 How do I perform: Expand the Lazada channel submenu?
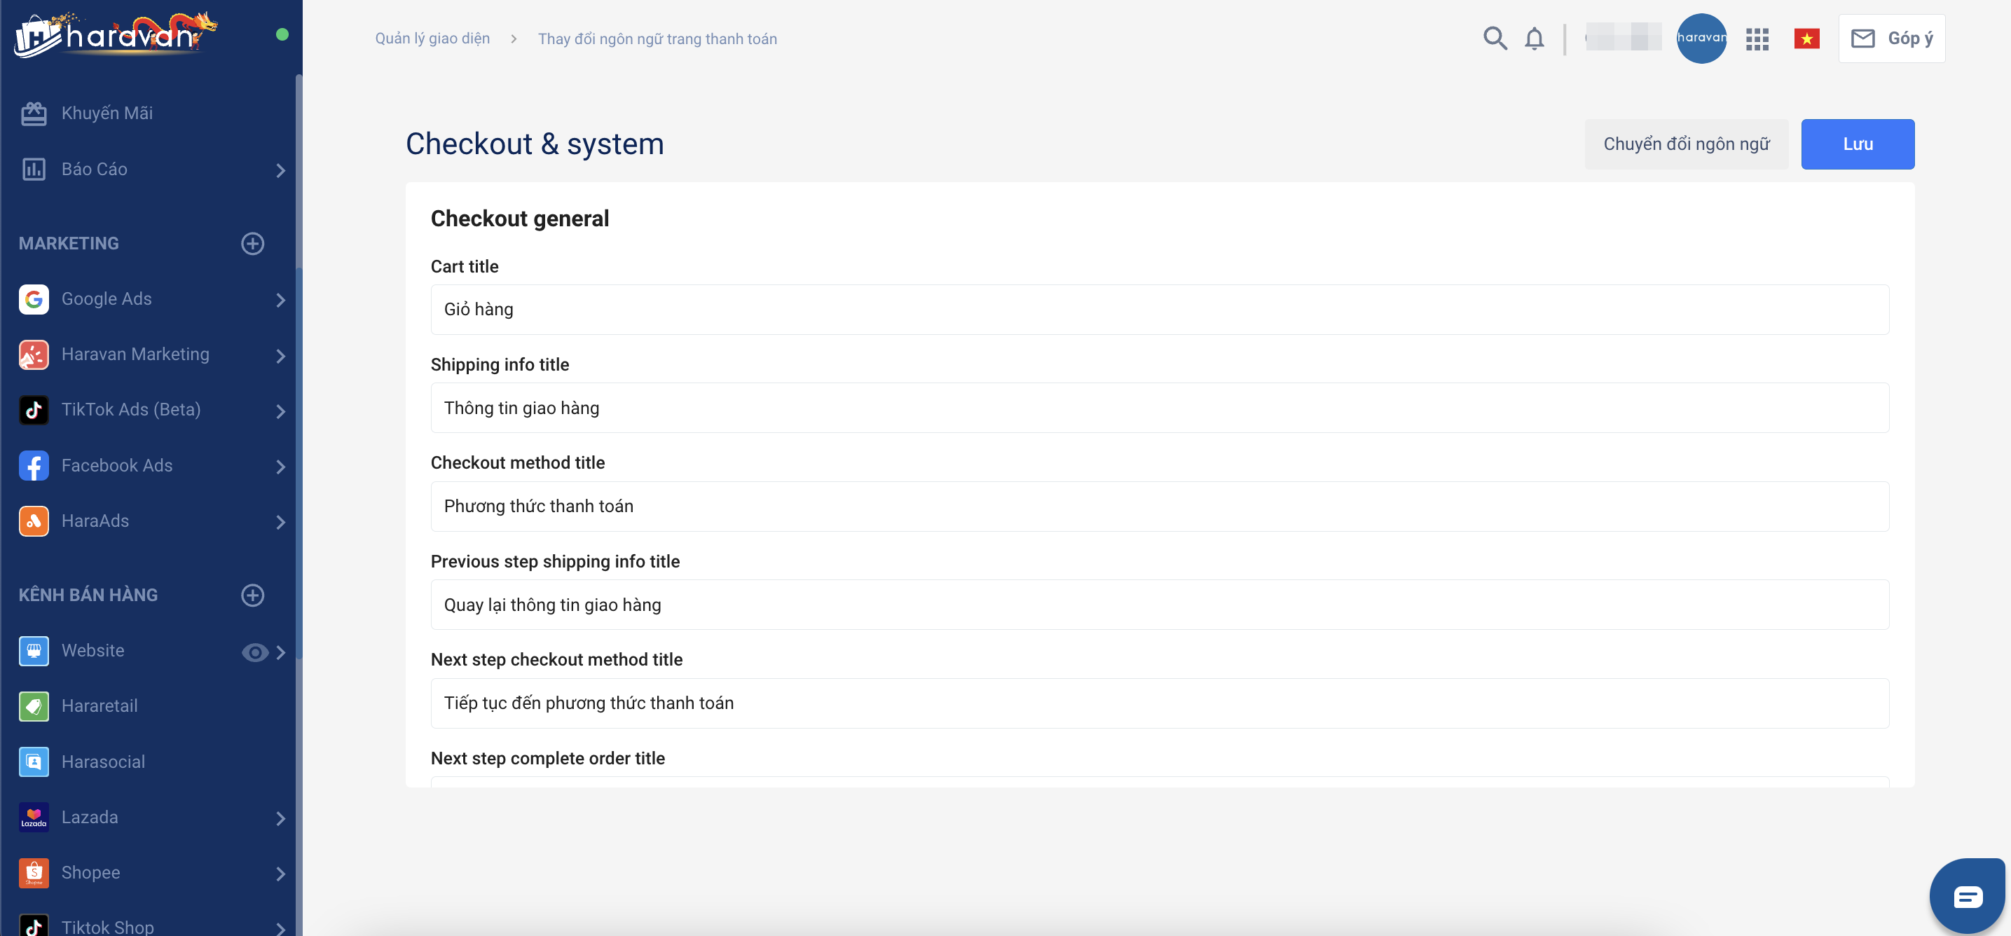click(x=280, y=818)
